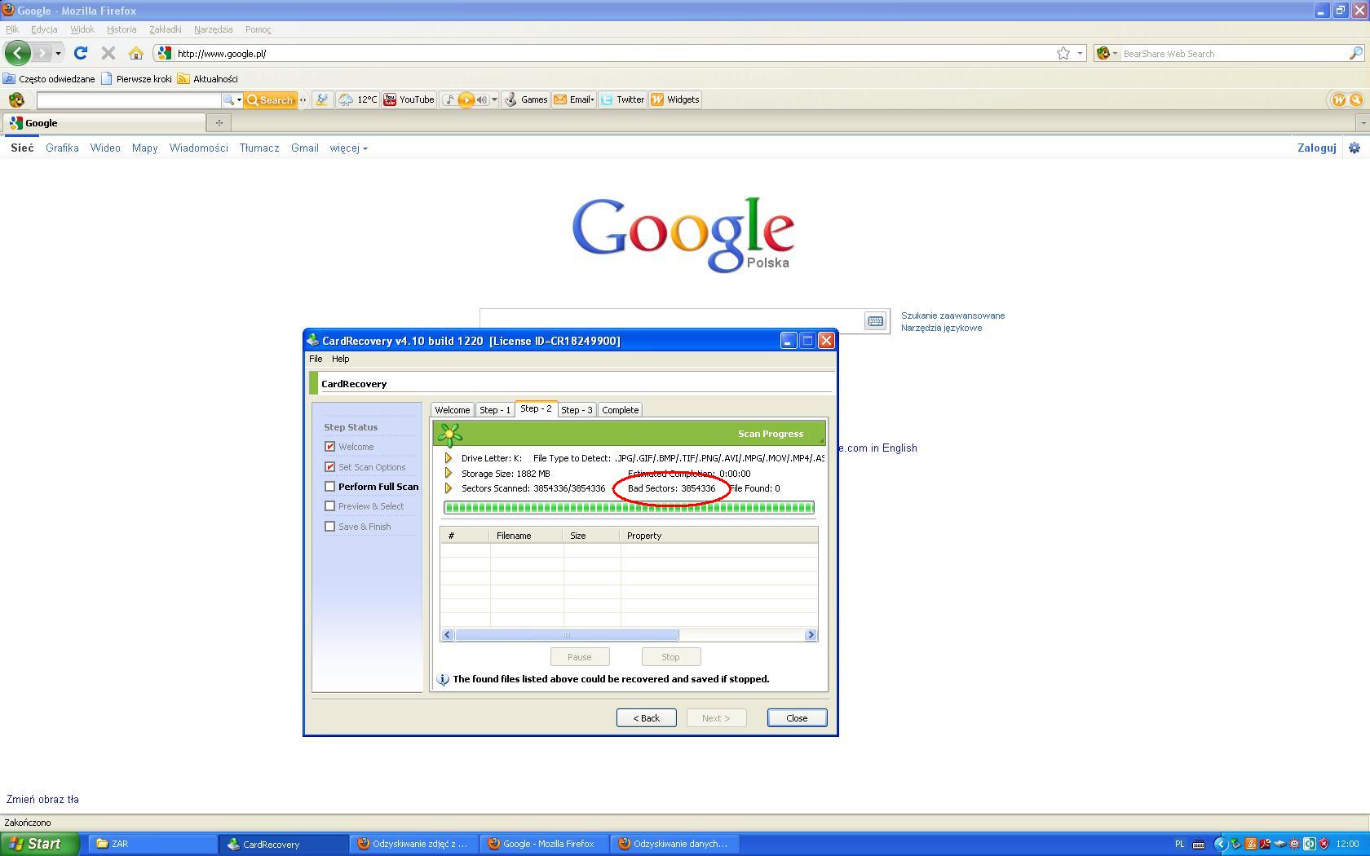This screenshot has width=1370, height=856.
Task: Click the highlighter tool icon in the toolbar
Action: pos(322,99)
